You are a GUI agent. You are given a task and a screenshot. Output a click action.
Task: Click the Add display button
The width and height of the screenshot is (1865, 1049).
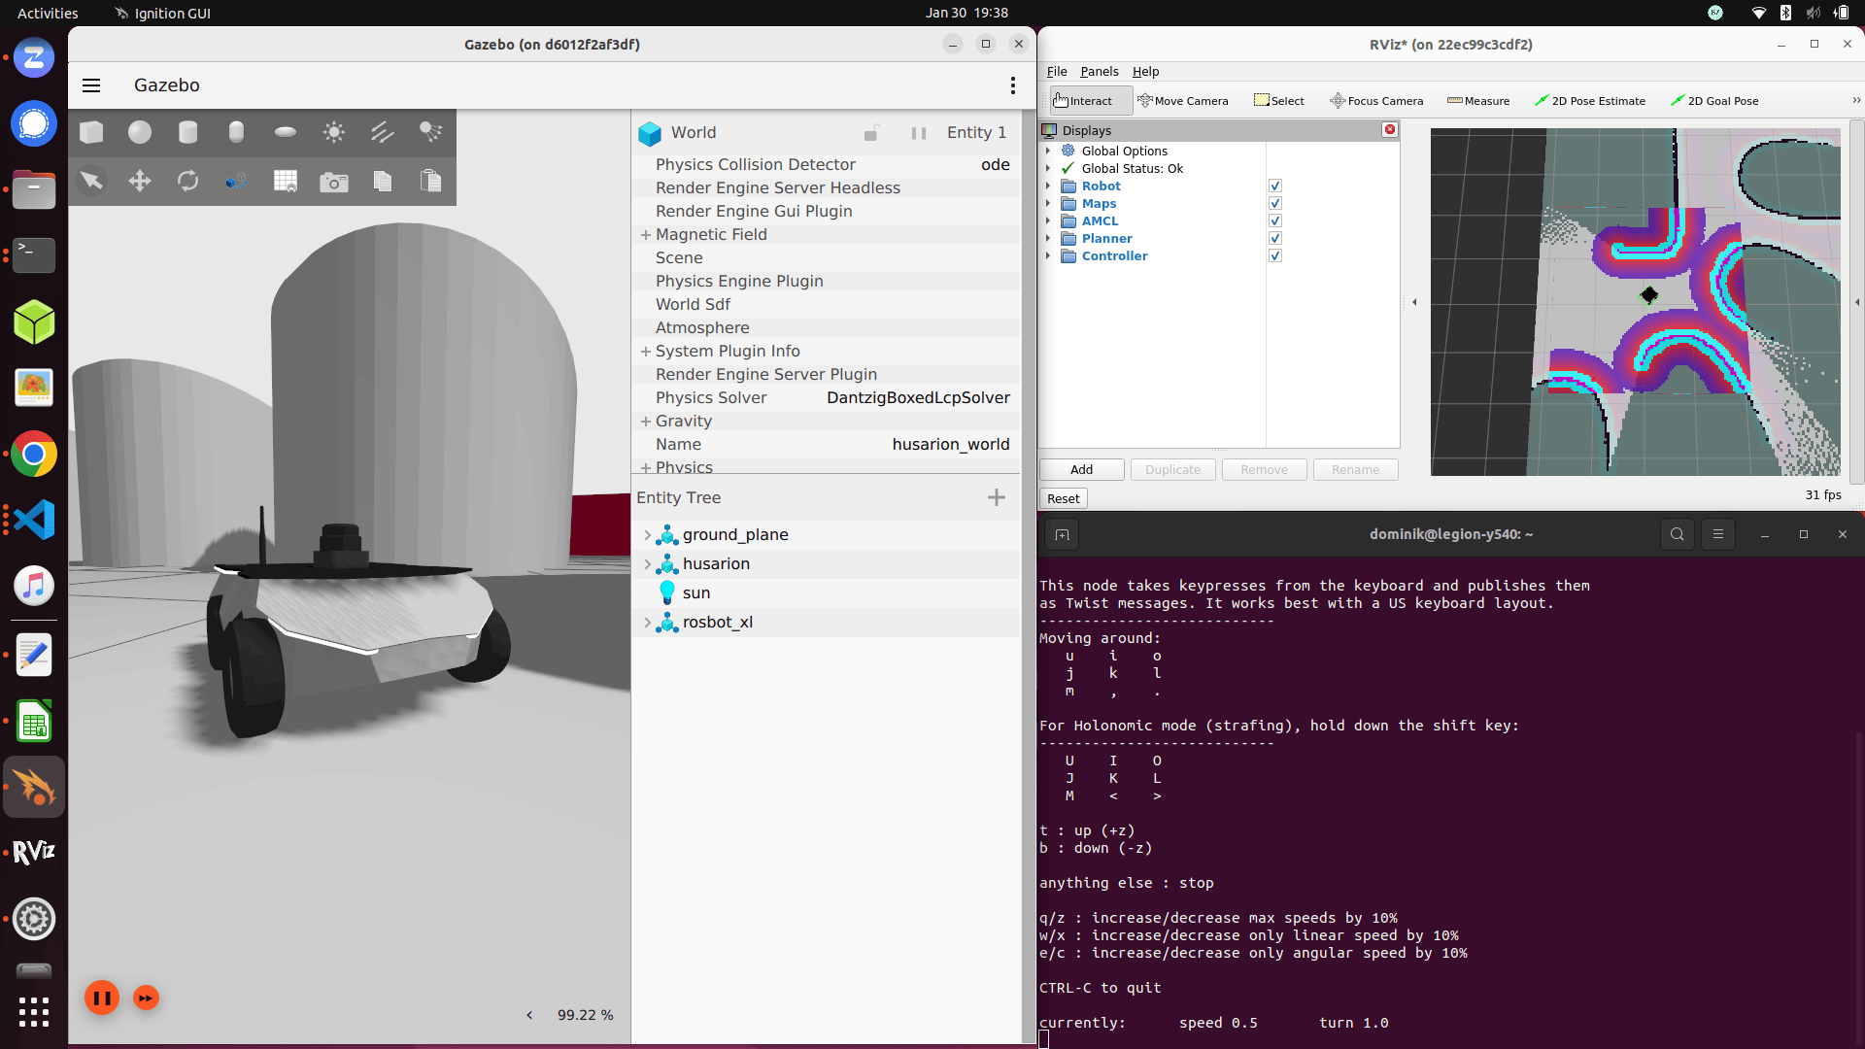pos(1082,470)
